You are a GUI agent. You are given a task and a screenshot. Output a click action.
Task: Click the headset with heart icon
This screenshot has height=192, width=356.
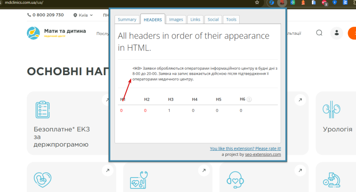click(235, 179)
